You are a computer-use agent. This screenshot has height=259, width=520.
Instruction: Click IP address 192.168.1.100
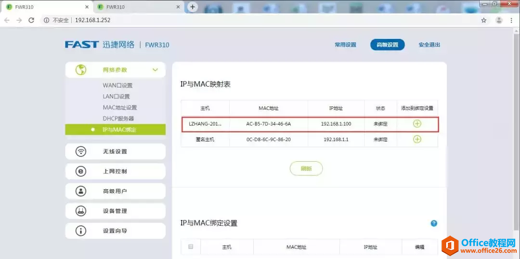click(336, 124)
